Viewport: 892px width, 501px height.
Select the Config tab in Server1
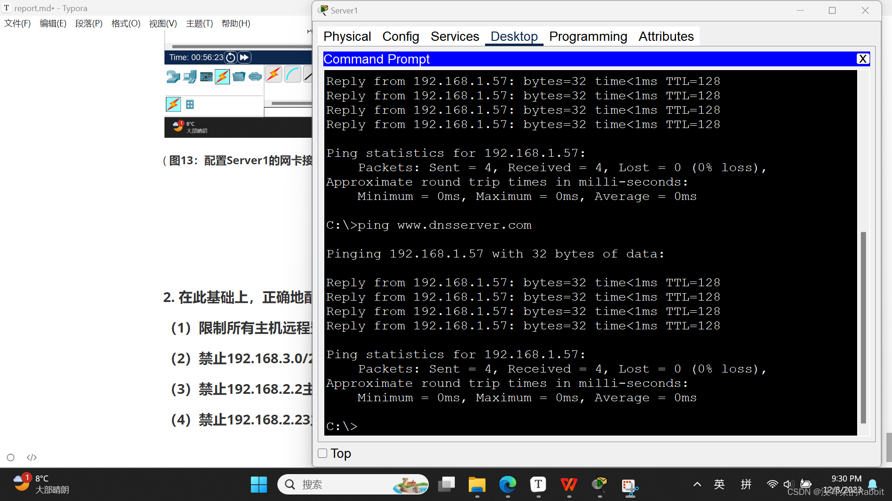400,36
